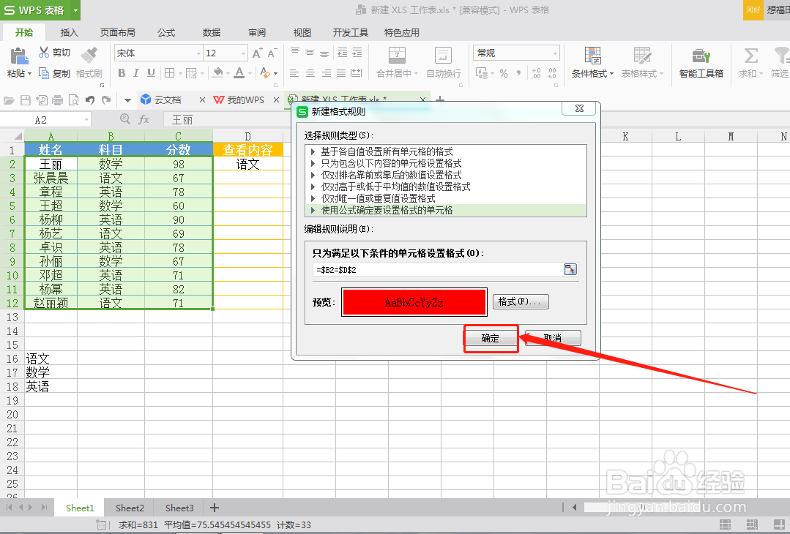Click the Copy (复制) icon
Image resolution: width=790 pixels, height=534 pixels.
[x=44, y=73]
